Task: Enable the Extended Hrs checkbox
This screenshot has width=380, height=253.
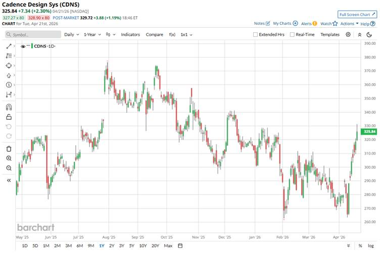Action: pos(255,35)
